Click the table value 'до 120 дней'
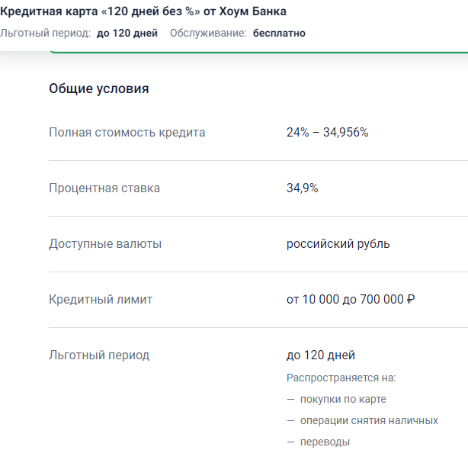468x463 pixels. [321, 355]
